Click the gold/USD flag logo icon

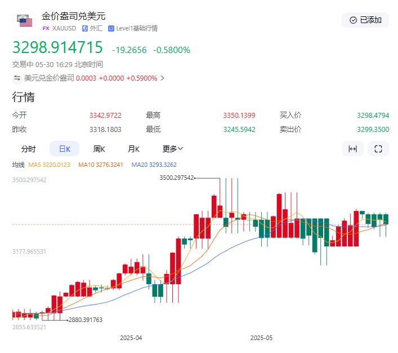(x=24, y=20)
